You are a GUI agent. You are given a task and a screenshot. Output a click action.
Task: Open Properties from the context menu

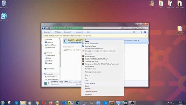click(88, 94)
